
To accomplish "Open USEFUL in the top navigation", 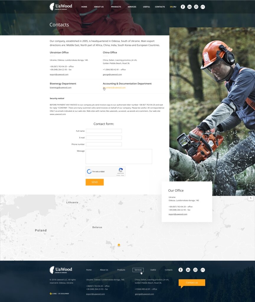I will (146, 7).
